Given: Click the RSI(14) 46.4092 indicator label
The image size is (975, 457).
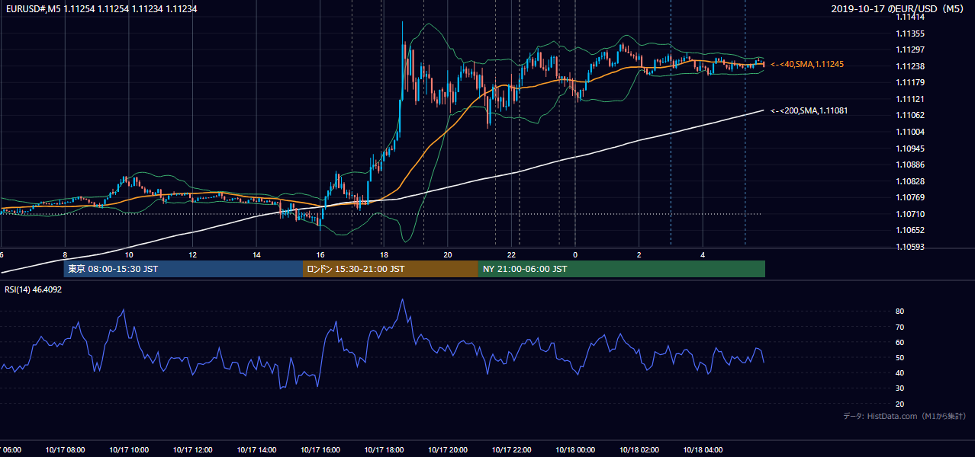Looking at the screenshot, I should coord(34,289).
